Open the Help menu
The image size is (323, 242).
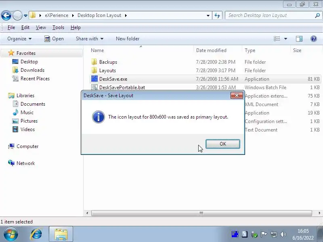(76, 27)
